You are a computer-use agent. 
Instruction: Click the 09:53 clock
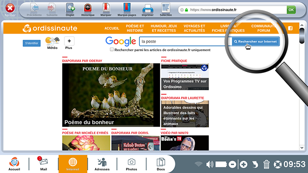[x=294, y=164]
